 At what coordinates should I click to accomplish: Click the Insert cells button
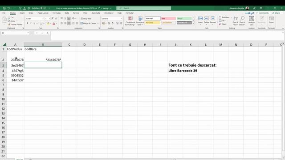pos(200,21)
